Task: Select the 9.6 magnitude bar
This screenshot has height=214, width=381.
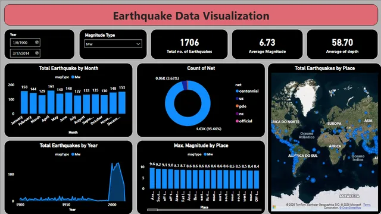Action: [x=152, y=178]
